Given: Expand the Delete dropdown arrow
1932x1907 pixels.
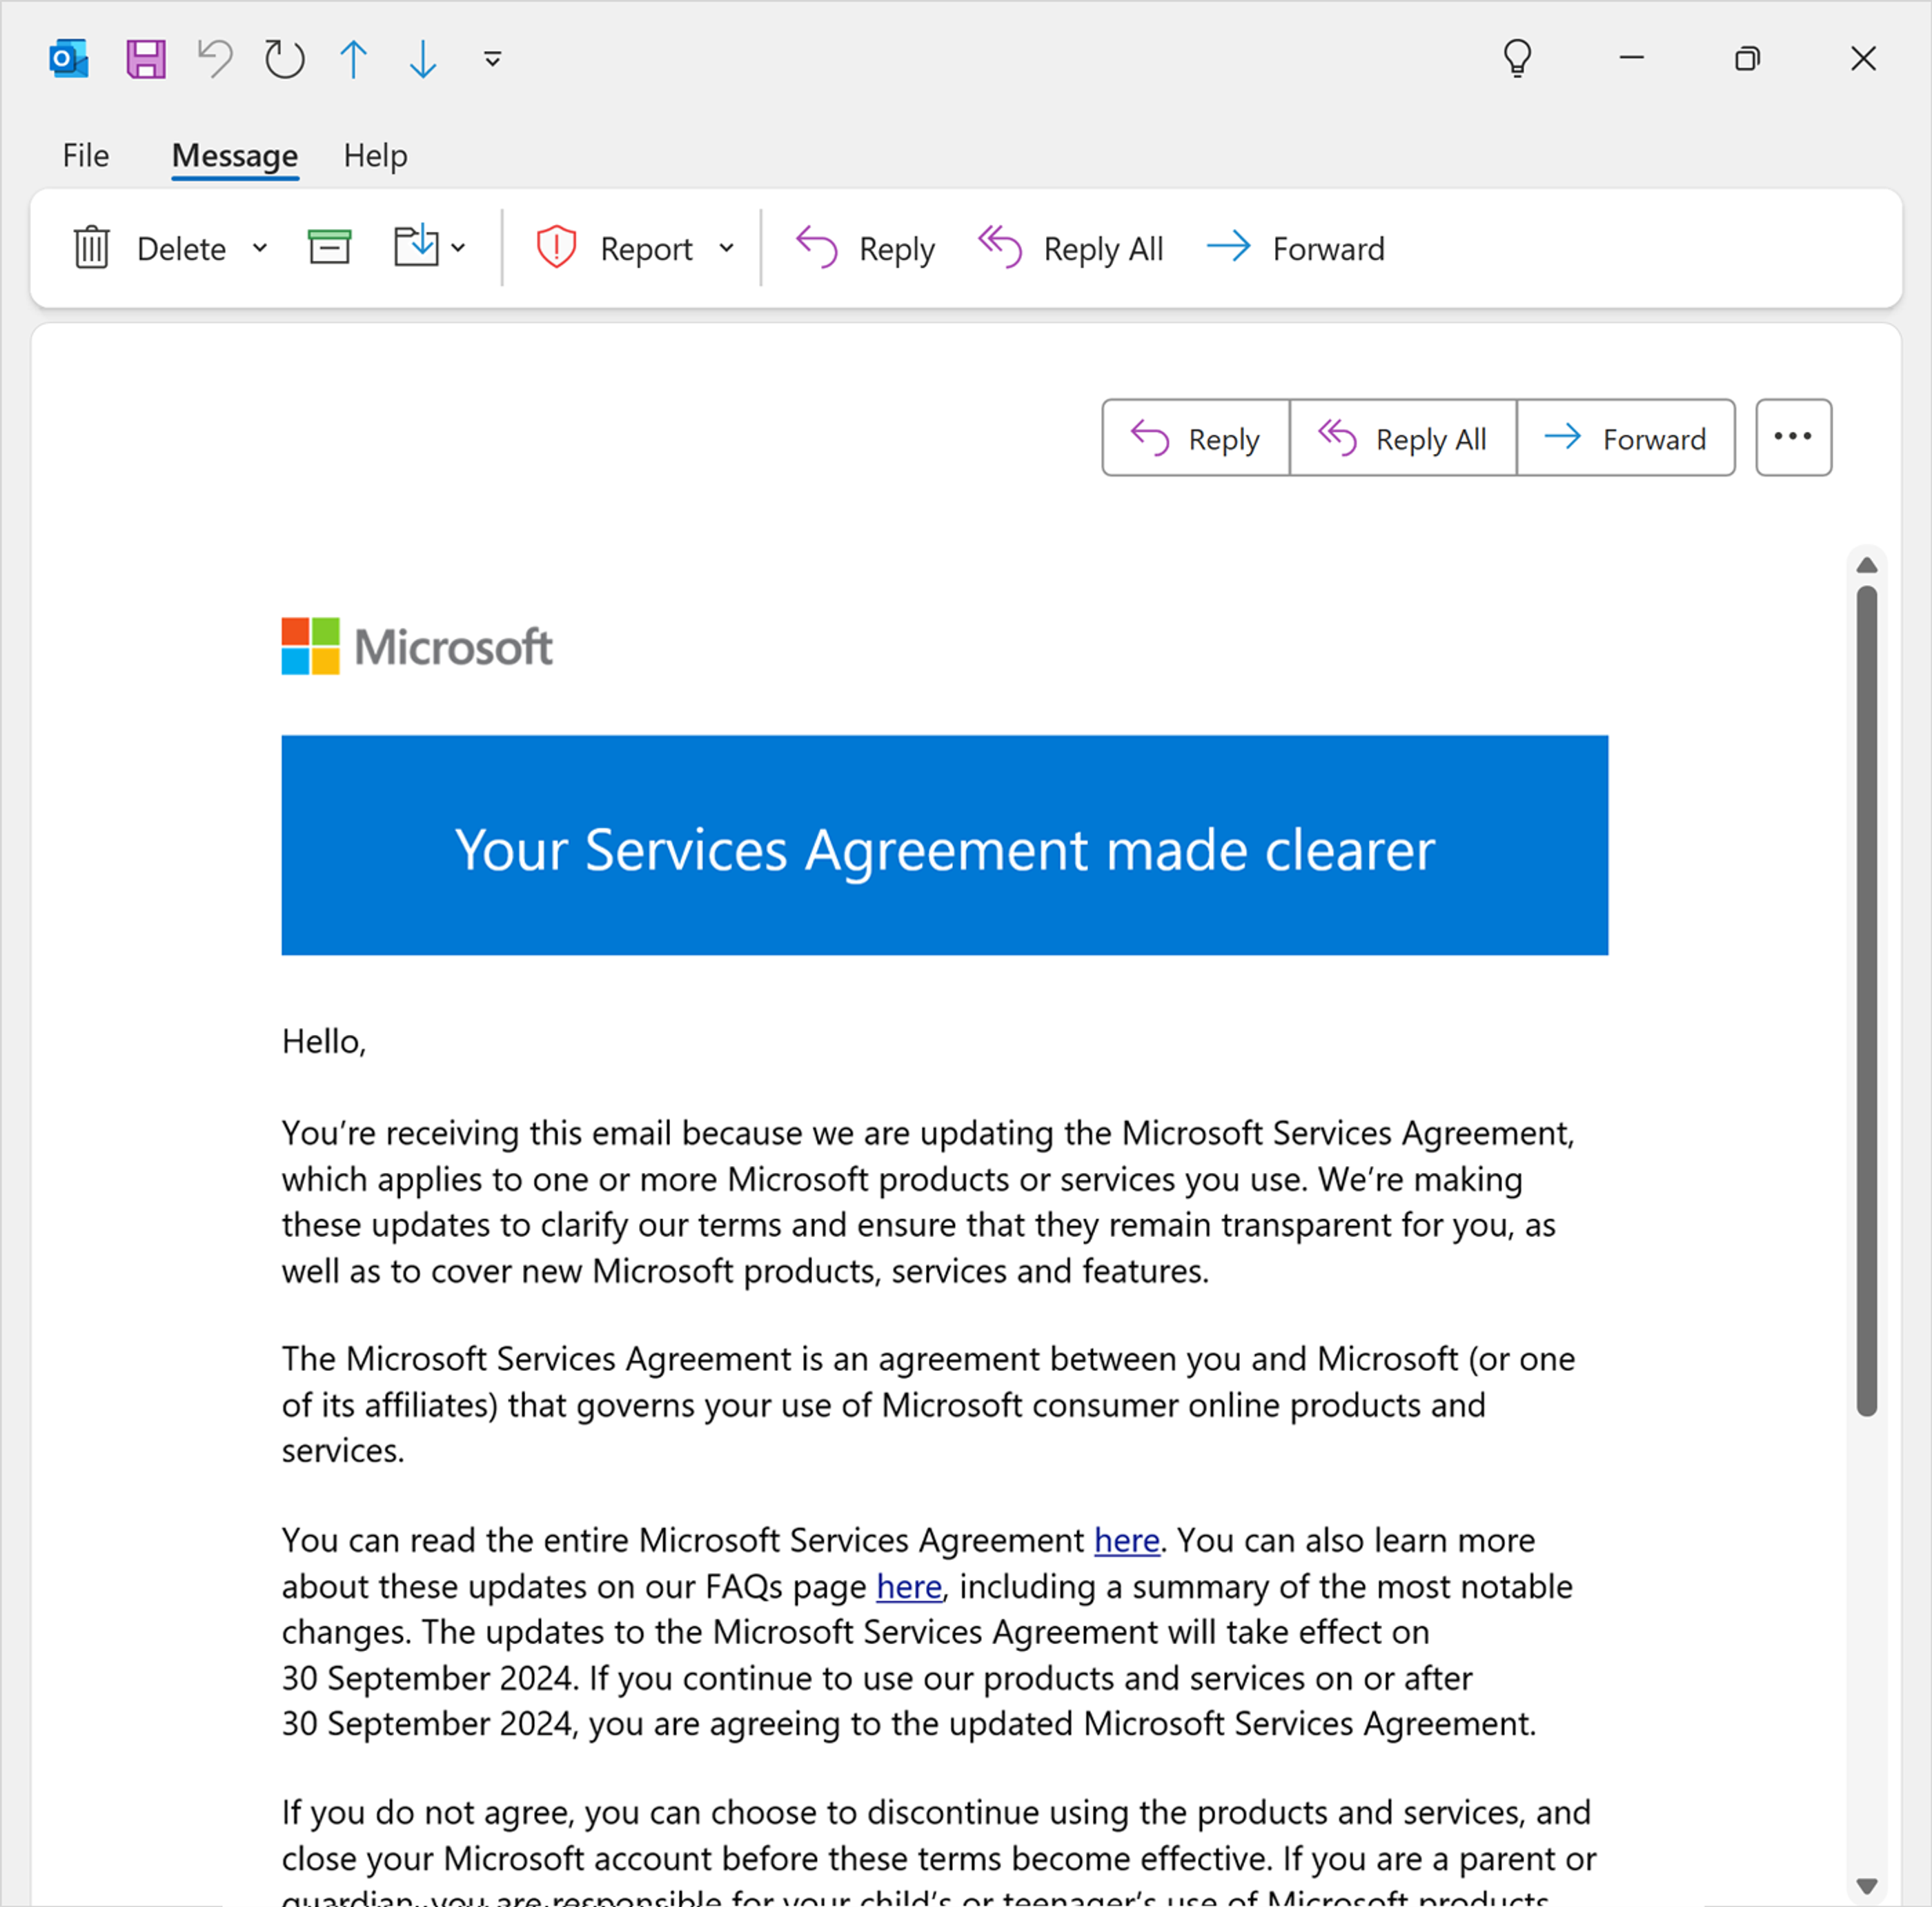Looking at the screenshot, I should [260, 247].
